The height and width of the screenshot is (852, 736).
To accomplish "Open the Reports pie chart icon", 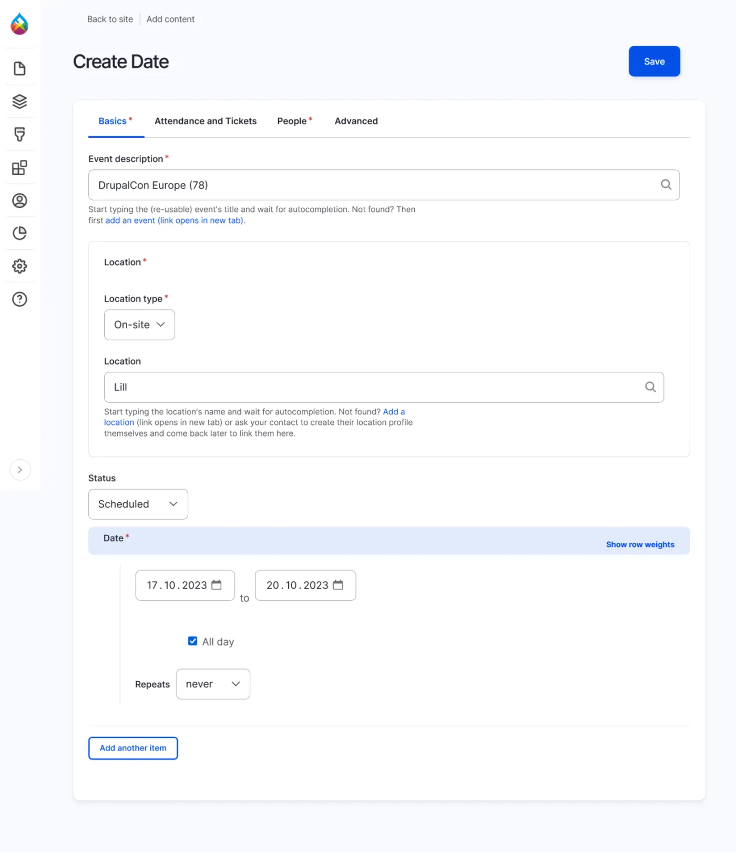I will (19, 233).
